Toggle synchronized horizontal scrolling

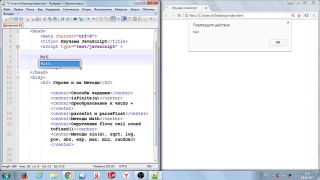click(106, 19)
